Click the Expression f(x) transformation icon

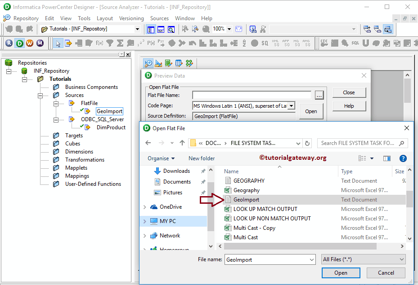pyautogui.click(x=99, y=43)
